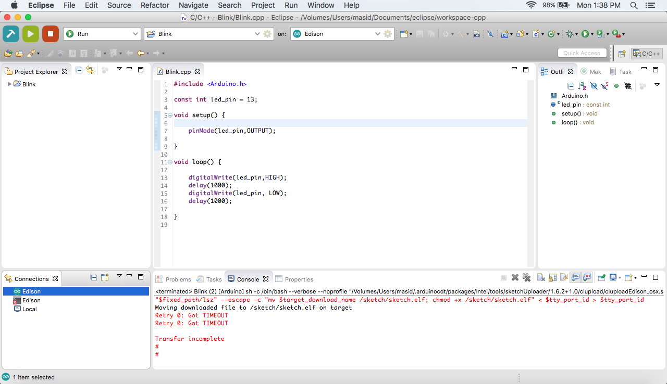Toggle Link with Editor in Project Explorer
Screen dimensions: 667x384
point(90,70)
